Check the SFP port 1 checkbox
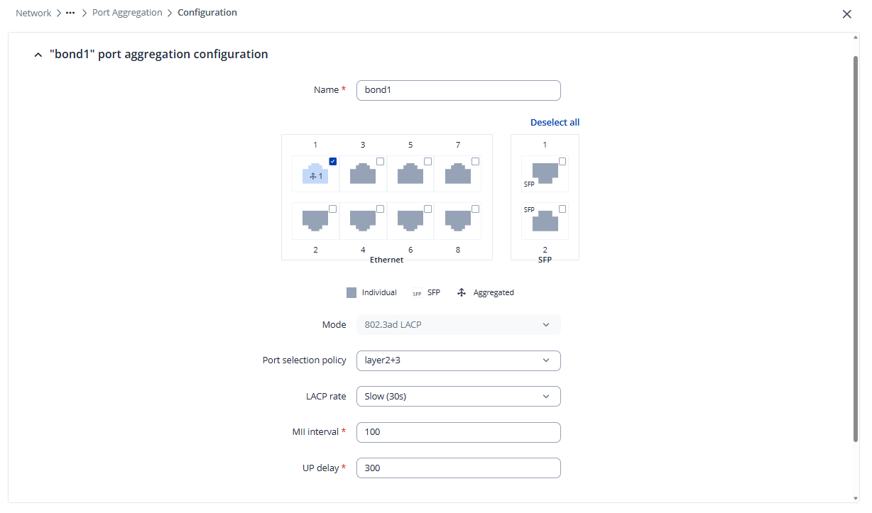This screenshot has width=872, height=513. click(562, 162)
